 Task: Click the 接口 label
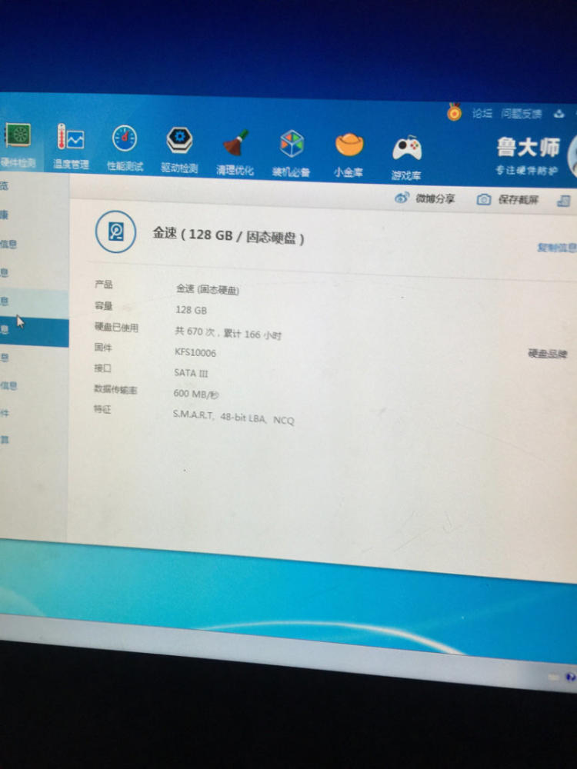pos(102,368)
